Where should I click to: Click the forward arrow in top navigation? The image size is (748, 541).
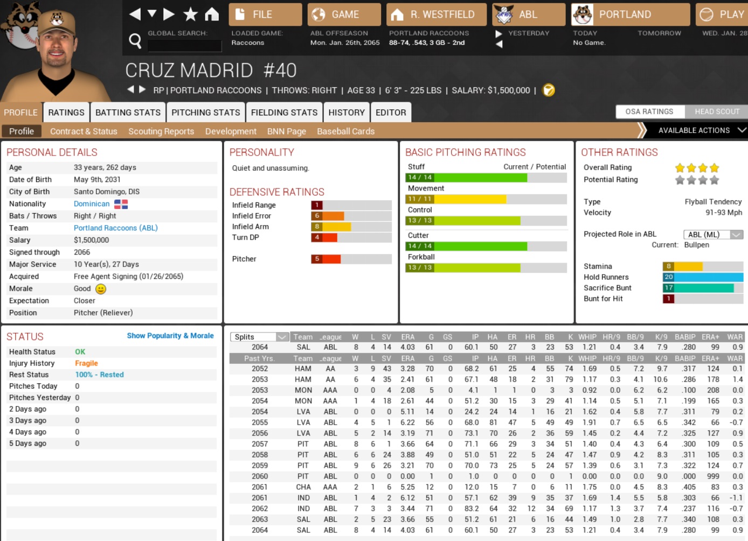coord(169,14)
